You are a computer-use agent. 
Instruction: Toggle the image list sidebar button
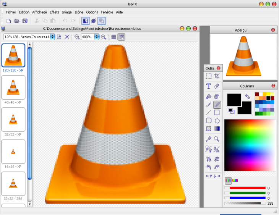click(122, 37)
